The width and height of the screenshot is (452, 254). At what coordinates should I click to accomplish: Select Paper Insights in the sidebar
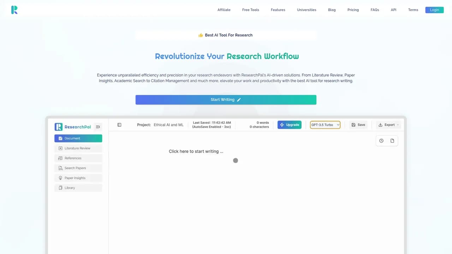pos(78,178)
